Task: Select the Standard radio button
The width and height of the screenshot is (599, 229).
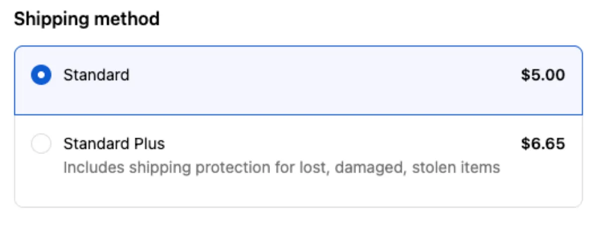Action: (41, 75)
